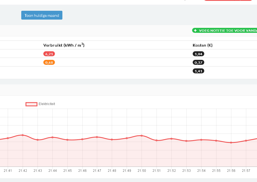Click the 21:57 axis label

(246, 170)
